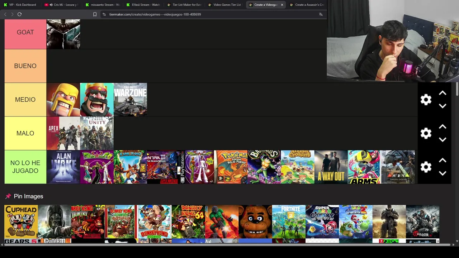Select Super Mario Galaxy 2 image
The width and height of the screenshot is (459, 258).
pyautogui.click(x=356, y=221)
